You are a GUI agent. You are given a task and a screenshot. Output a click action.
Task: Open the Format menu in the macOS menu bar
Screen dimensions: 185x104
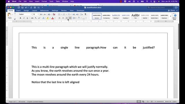click(x=44, y=1)
